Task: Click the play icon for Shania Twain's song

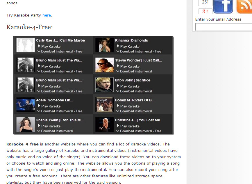Action: coord(39,126)
